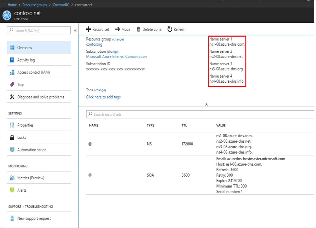Focus the Search record sets field

[200, 114]
